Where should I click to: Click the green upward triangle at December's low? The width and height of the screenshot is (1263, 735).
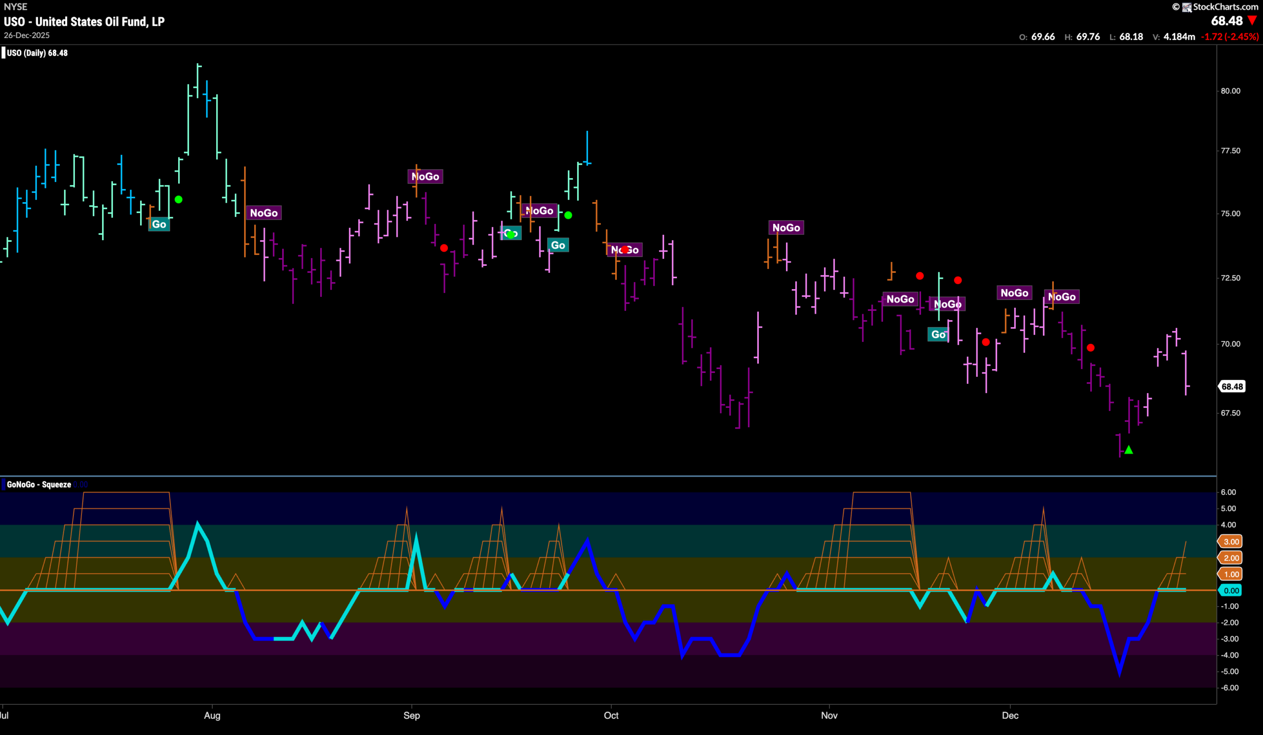coord(1129,450)
